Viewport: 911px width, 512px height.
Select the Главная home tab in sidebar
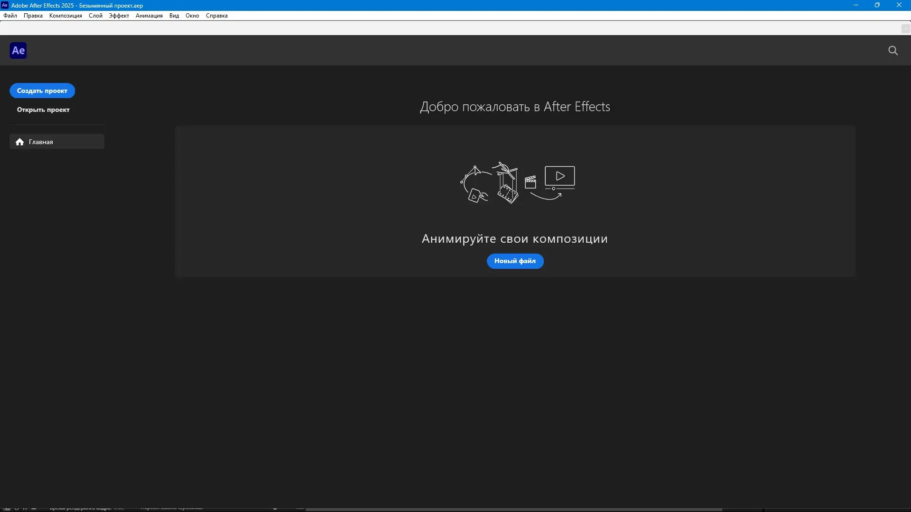pyautogui.click(x=56, y=142)
